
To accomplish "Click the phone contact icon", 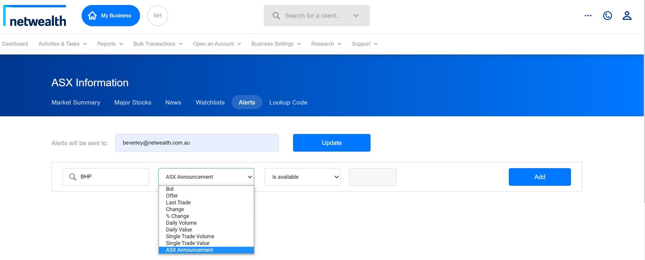I will click(608, 16).
